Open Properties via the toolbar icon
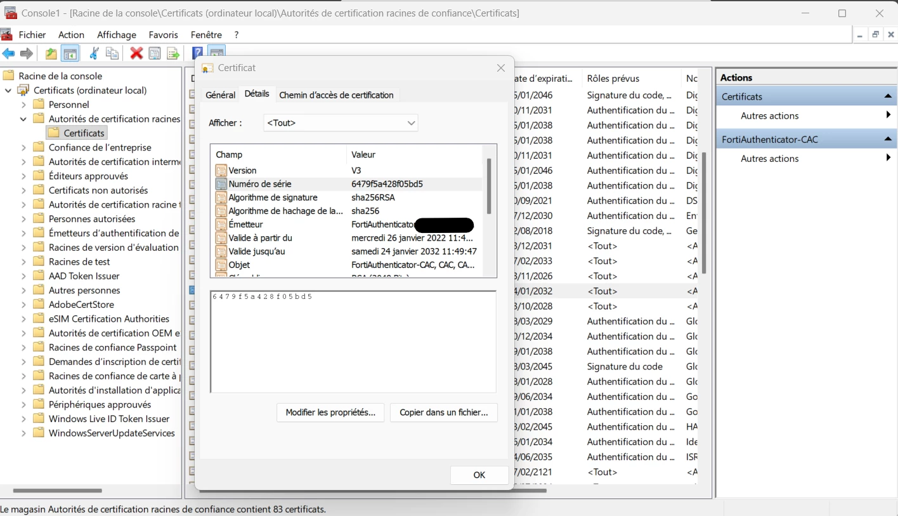 (155, 54)
